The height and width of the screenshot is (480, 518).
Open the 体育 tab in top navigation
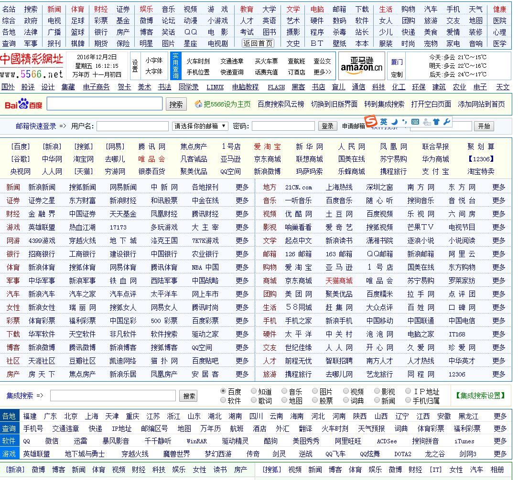click(x=77, y=9)
